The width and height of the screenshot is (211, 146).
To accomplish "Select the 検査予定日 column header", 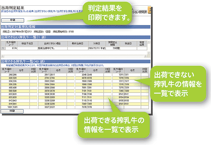I will [28, 43].
